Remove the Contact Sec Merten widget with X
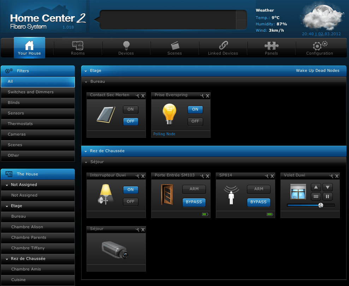 (143, 96)
